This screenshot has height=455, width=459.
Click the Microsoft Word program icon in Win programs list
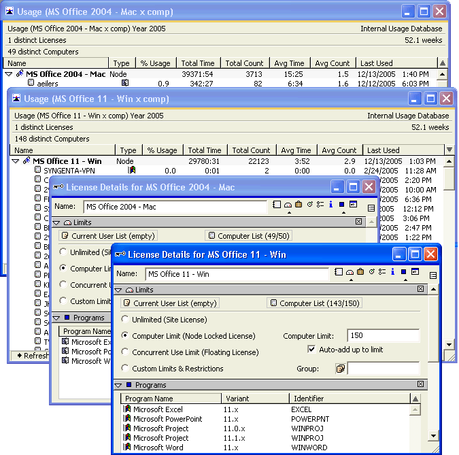126,447
